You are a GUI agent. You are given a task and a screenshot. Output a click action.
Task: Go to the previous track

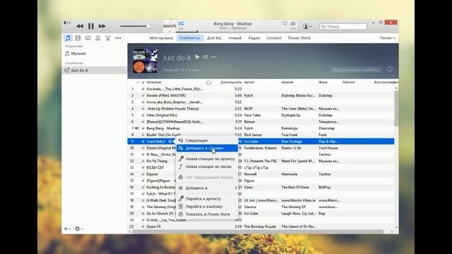(80, 26)
